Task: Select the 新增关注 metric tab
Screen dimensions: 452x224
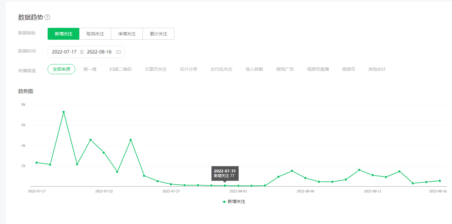Action: pyautogui.click(x=64, y=34)
